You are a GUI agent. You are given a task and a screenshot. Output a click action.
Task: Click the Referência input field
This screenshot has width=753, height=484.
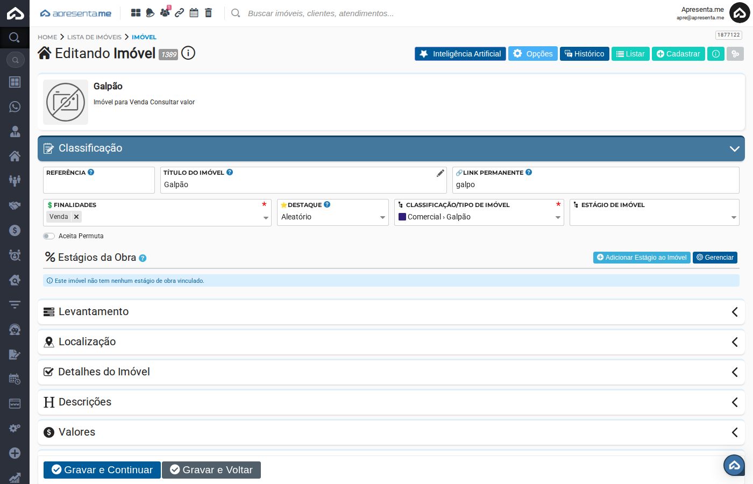(x=99, y=185)
